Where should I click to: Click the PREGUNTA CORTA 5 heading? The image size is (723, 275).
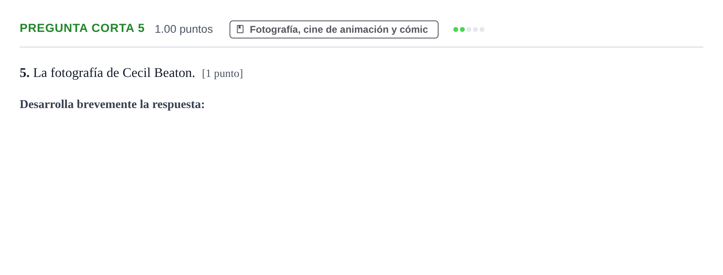click(82, 28)
